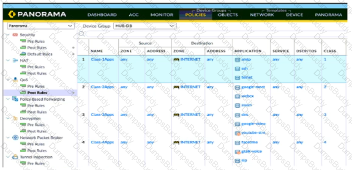Select Policy Based Forwarding Post Rules
The width and height of the screenshot is (352, 170).
click(x=37, y=112)
